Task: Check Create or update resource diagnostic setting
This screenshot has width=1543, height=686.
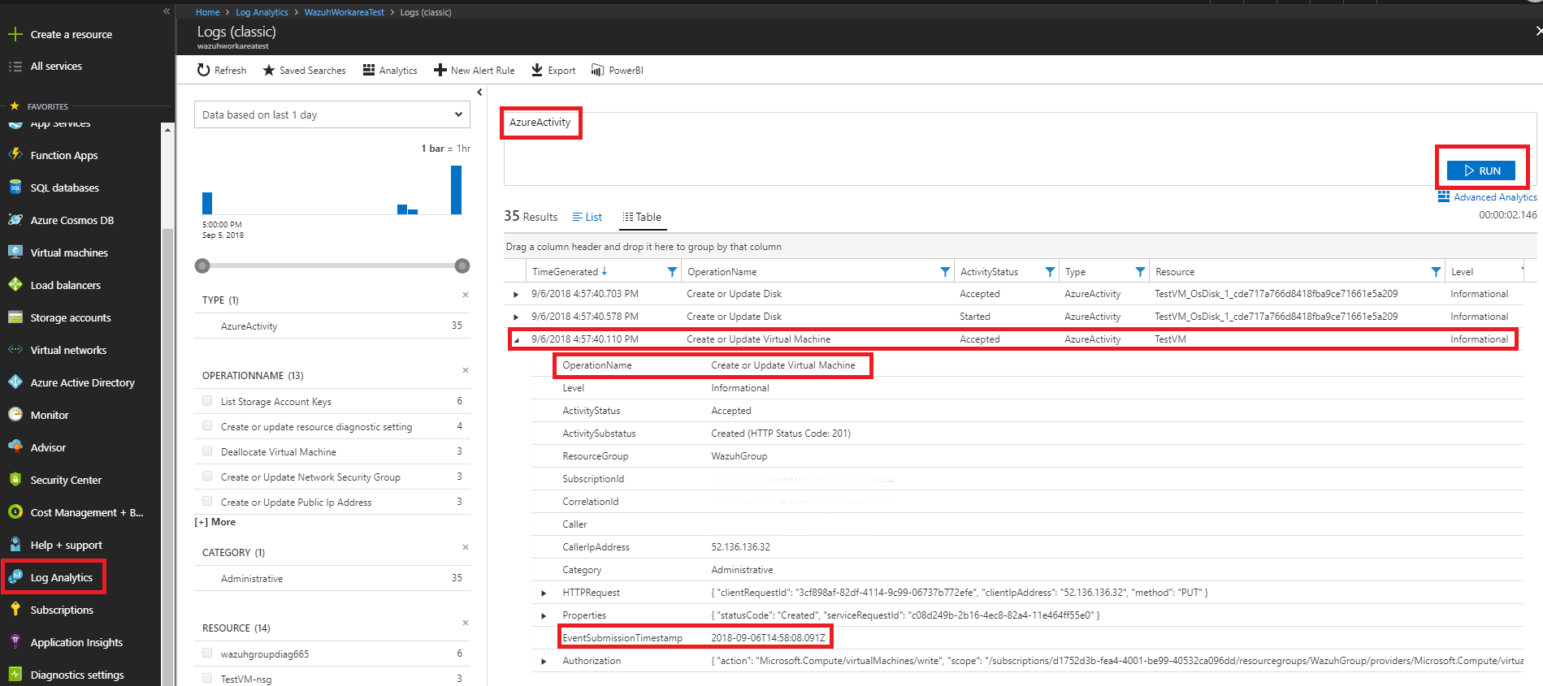Action: (207, 426)
